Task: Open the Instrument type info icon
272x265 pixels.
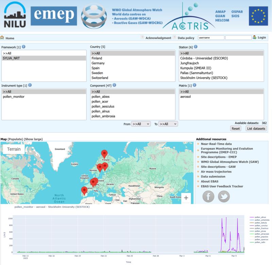Action: pos(30,85)
